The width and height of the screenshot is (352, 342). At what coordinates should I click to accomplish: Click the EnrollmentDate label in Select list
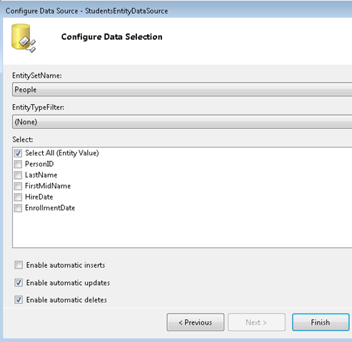(x=50, y=208)
